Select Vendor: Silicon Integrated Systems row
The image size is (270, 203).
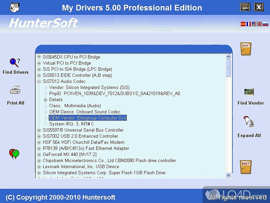tap(89, 88)
